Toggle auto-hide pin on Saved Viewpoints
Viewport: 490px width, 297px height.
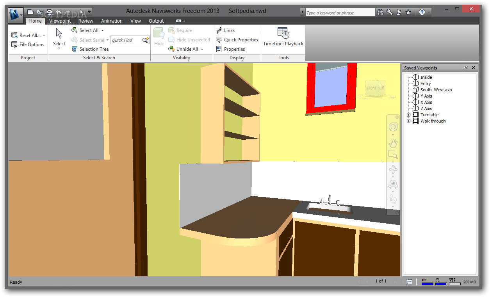pyautogui.click(x=466, y=68)
